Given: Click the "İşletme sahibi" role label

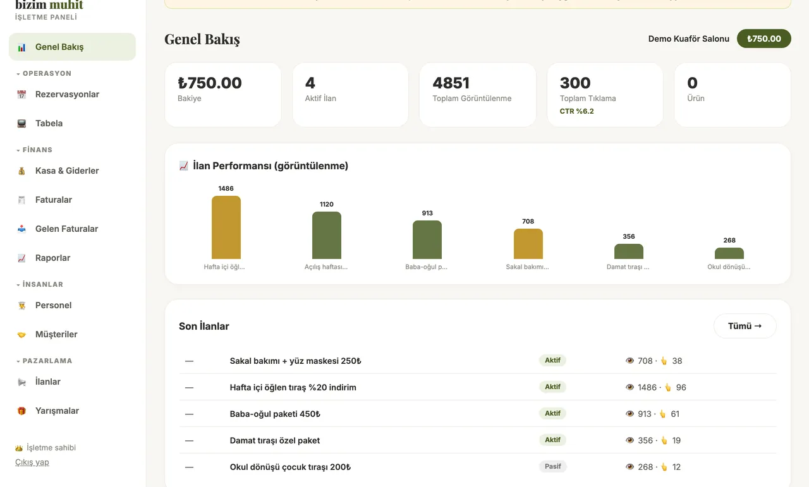Looking at the screenshot, I should point(51,448).
